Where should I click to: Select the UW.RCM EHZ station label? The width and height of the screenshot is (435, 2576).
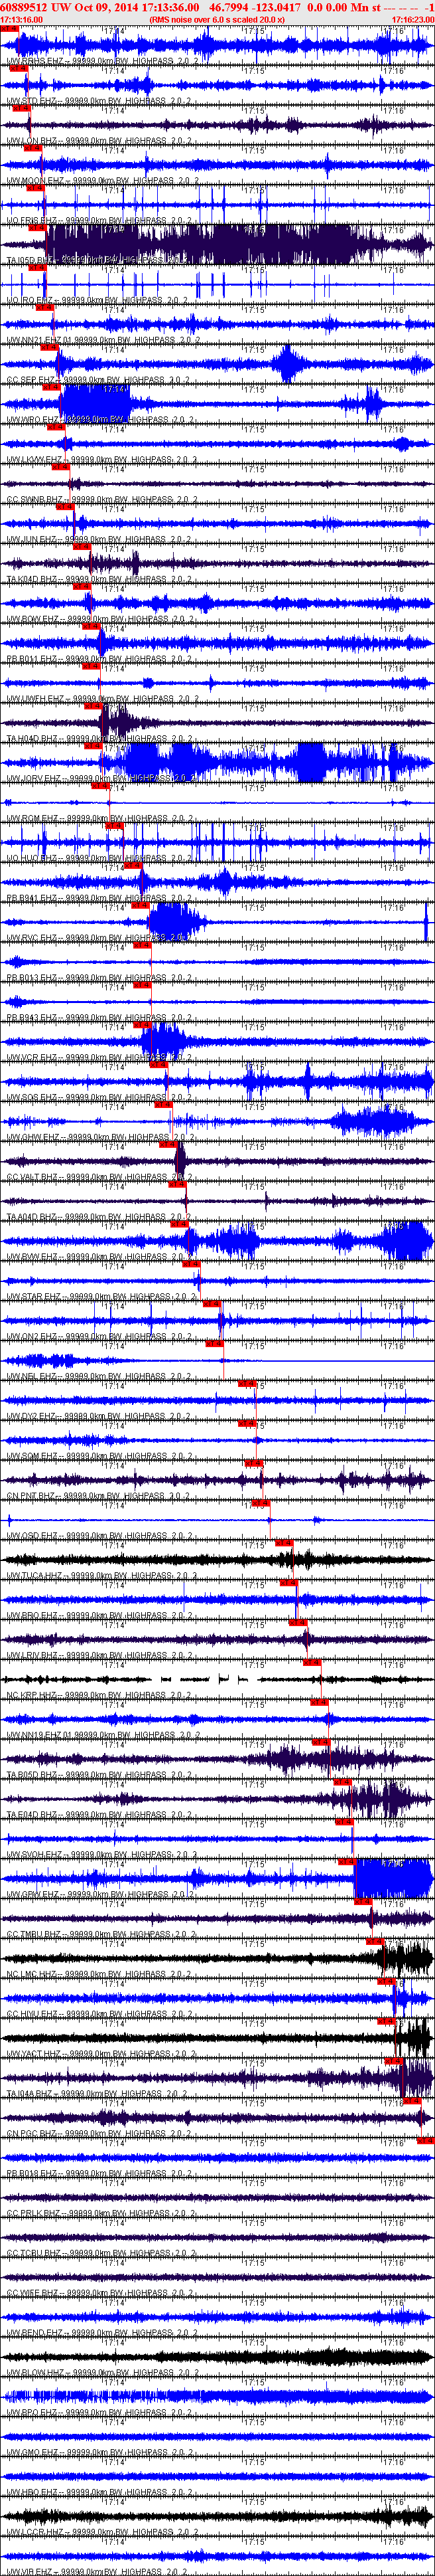(99, 819)
